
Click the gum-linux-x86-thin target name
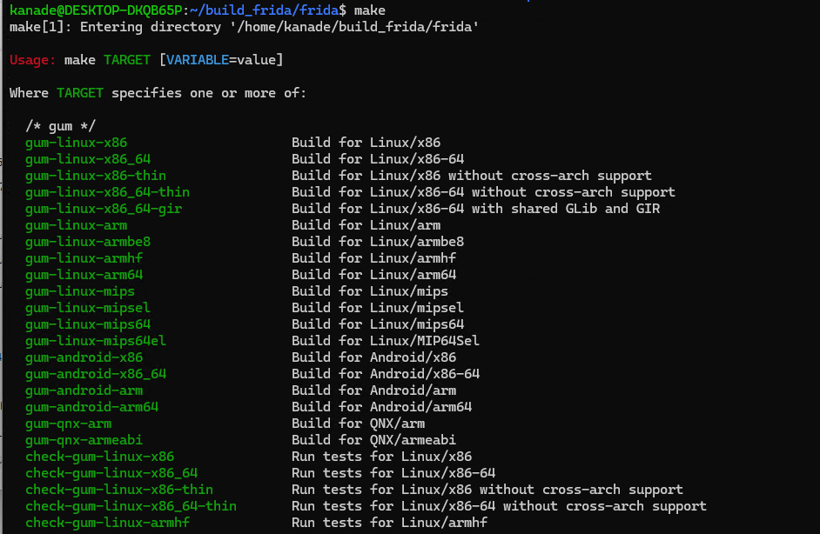(x=96, y=176)
